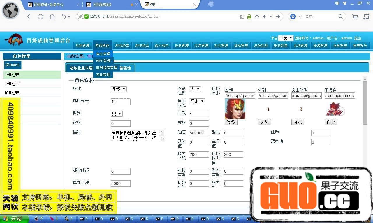
Task: Click the 真气上限 field showing 5000
Action: coord(121,184)
